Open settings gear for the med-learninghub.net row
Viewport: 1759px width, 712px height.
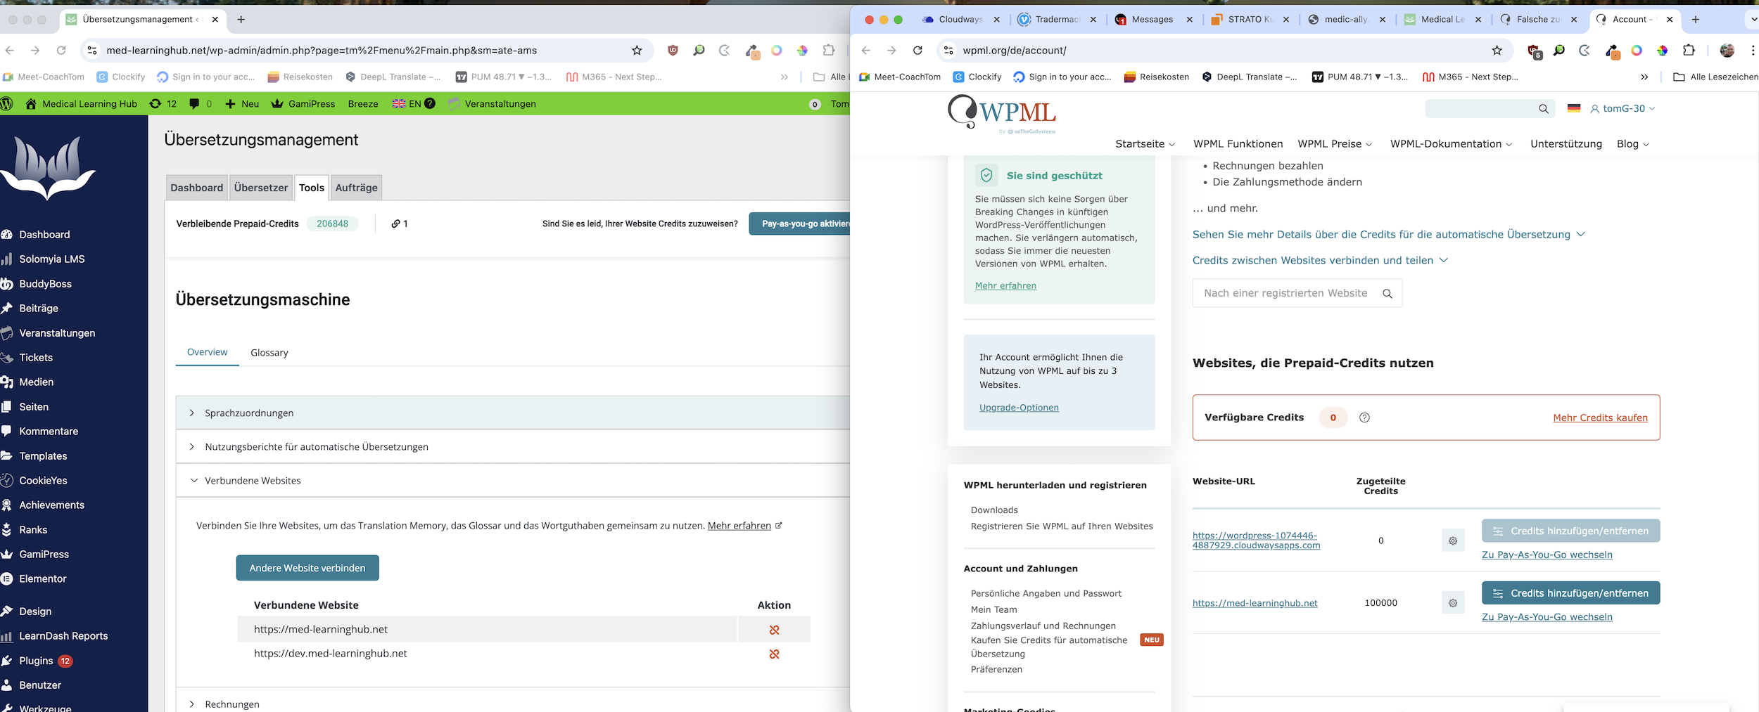pos(1453,603)
